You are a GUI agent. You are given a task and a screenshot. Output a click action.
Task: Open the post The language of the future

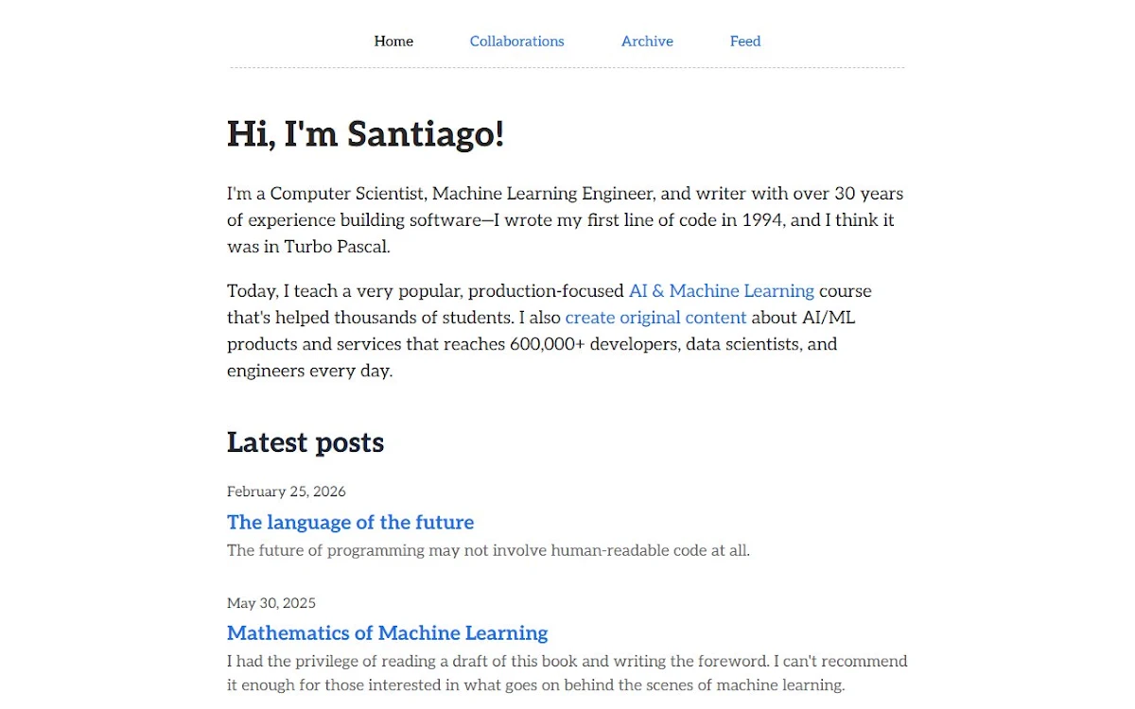tap(350, 522)
